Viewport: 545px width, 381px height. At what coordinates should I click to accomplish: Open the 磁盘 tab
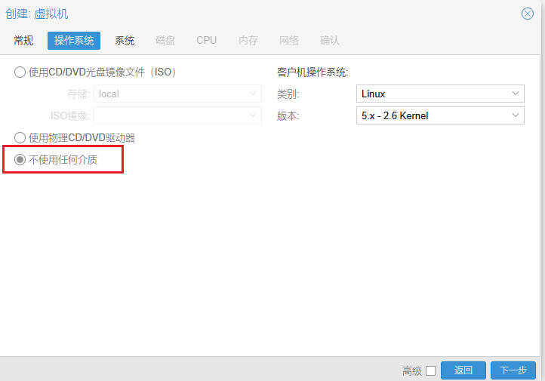click(x=165, y=41)
